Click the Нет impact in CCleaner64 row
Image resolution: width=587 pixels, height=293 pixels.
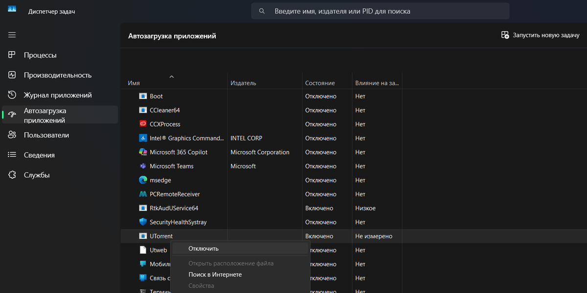(x=360, y=110)
